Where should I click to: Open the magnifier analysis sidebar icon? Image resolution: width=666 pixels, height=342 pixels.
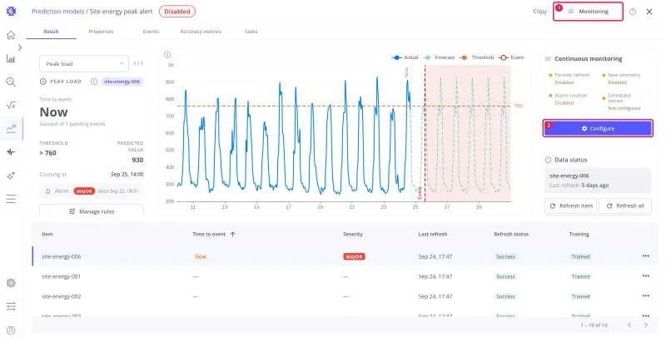click(x=11, y=82)
